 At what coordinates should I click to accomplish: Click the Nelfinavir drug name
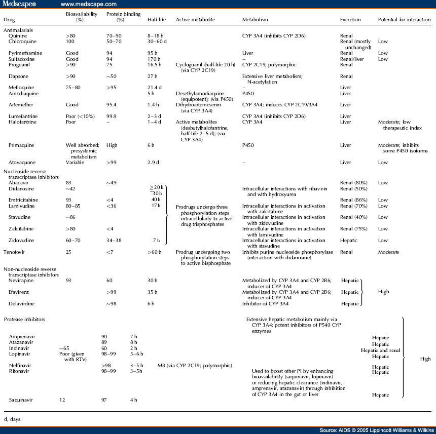tap(20, 366)
